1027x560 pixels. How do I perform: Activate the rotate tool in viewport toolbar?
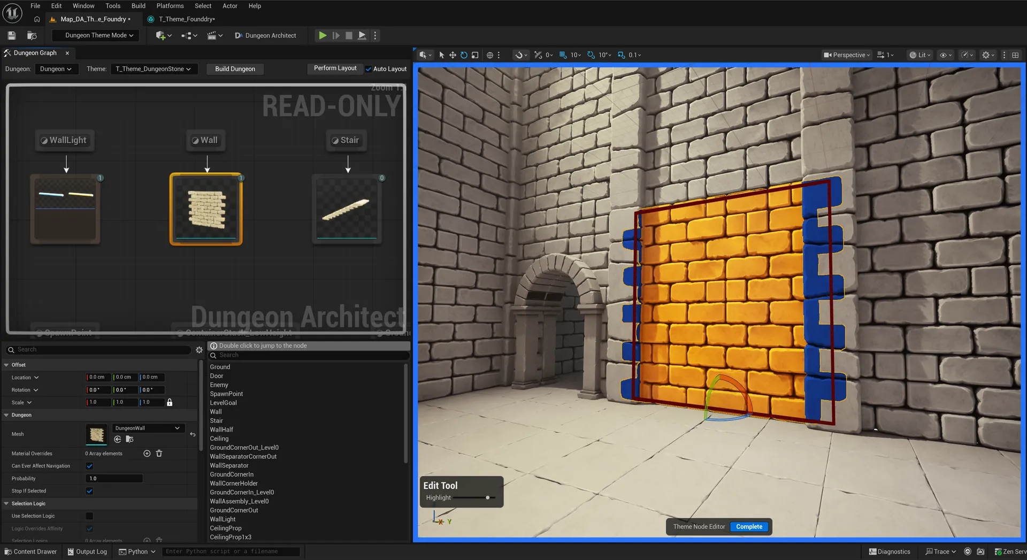pos(464,55)
